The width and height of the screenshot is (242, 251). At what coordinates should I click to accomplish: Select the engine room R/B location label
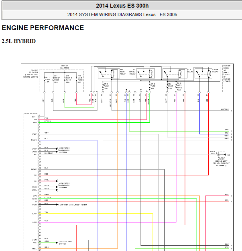click(31, 74)
